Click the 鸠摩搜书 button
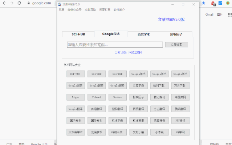 159,121
